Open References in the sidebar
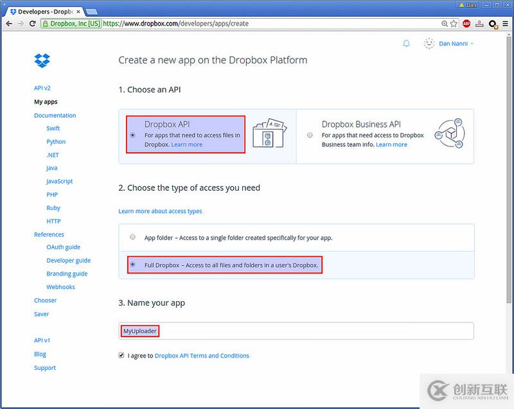The width and height of the screenshot is (514, 409). (49, 234)
